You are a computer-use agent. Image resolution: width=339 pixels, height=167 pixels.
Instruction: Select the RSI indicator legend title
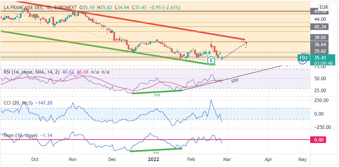pos(31,72)
